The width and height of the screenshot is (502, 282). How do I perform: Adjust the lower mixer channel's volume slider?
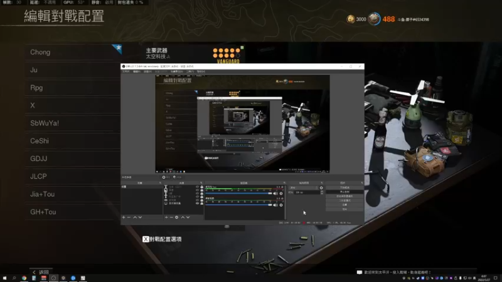(x=238, y=205)
